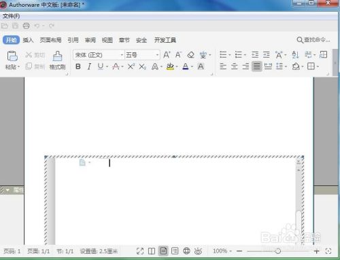Viewport: 340px width, 260px height.
Task: Click the undo arrow icon
Action: point(37,26)
